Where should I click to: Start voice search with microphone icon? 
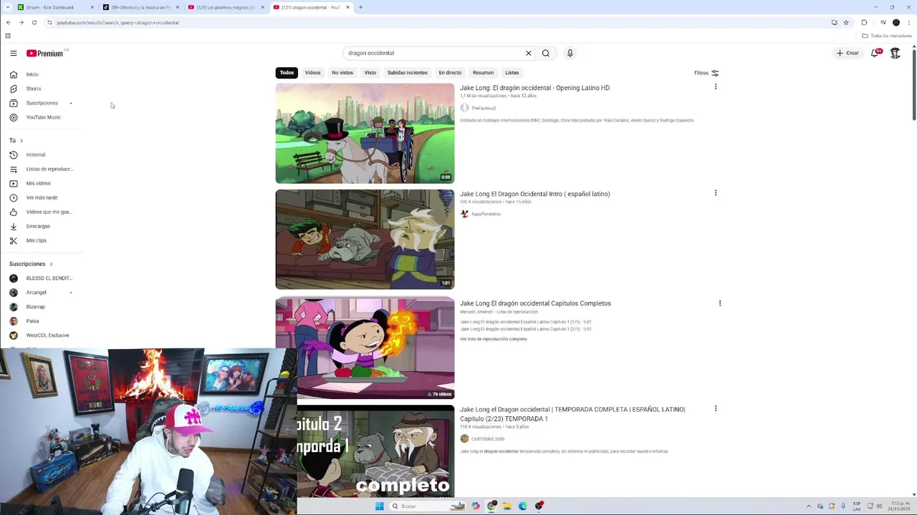[x=570, y=53]
